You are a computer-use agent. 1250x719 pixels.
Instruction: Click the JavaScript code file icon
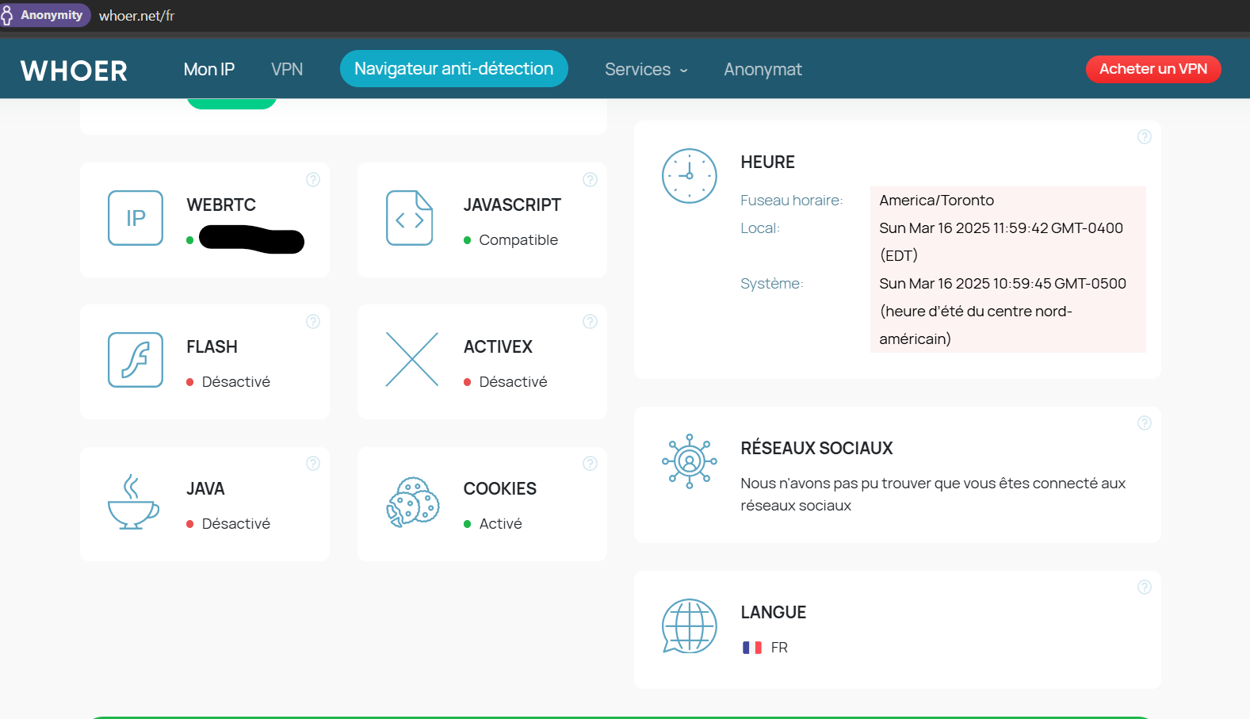(x=409, y=218)
